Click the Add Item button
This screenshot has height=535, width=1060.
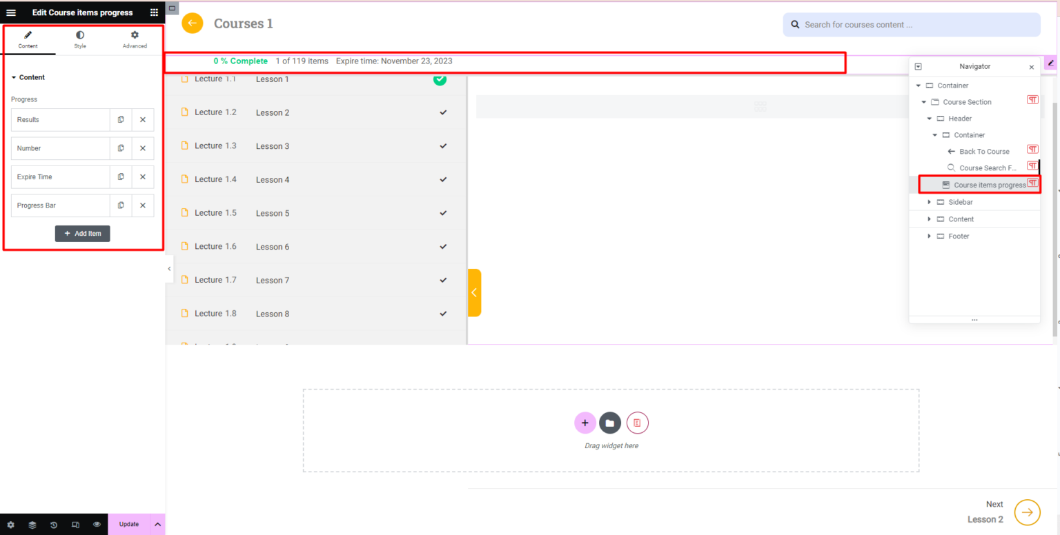(x=82, y=233)
